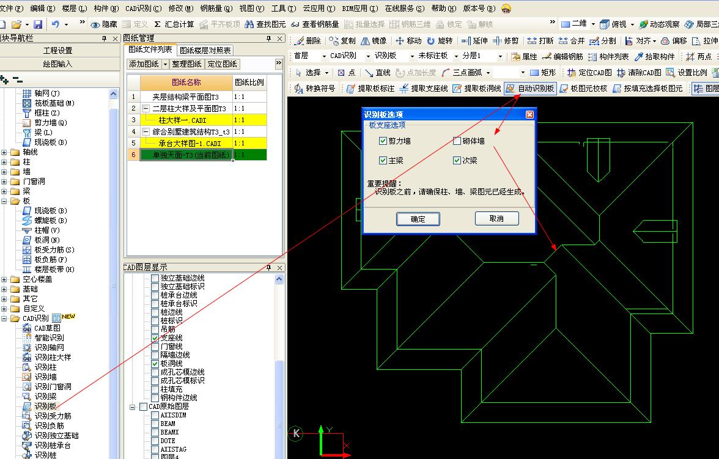Open the 添加图纸 dropdown arrow
This screenshot has width=719, height=459.
166,64
